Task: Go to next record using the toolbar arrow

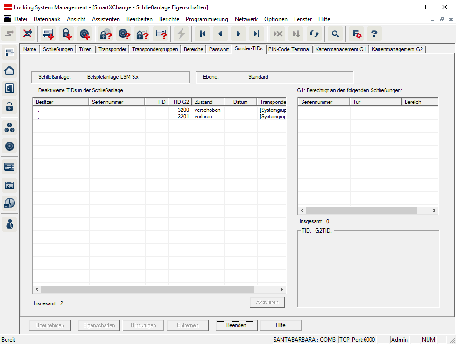Action: tap(238, 34)
